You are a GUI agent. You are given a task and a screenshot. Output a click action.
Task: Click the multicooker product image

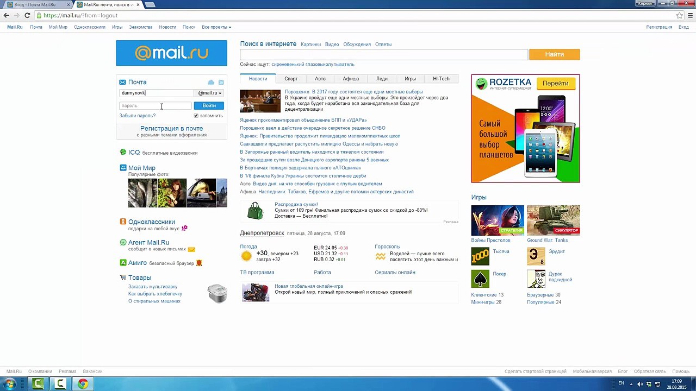[x=217, y=293]
